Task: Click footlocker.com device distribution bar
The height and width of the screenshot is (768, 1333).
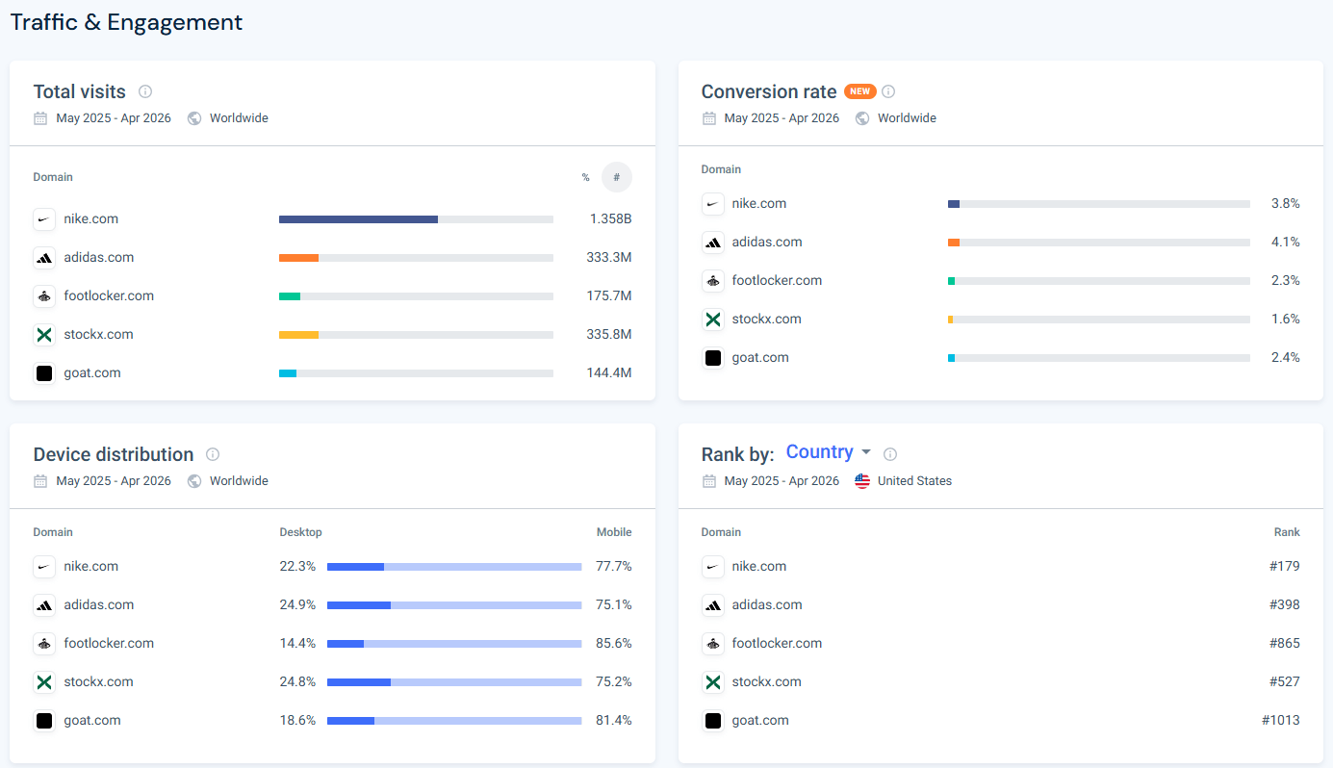Action: (454, 644)
